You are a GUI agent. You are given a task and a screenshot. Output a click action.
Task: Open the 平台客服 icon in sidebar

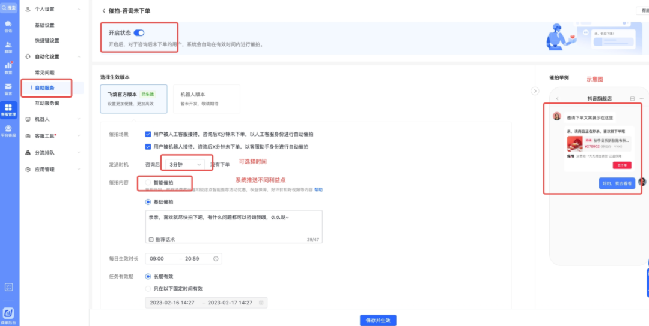pos(8,129)
